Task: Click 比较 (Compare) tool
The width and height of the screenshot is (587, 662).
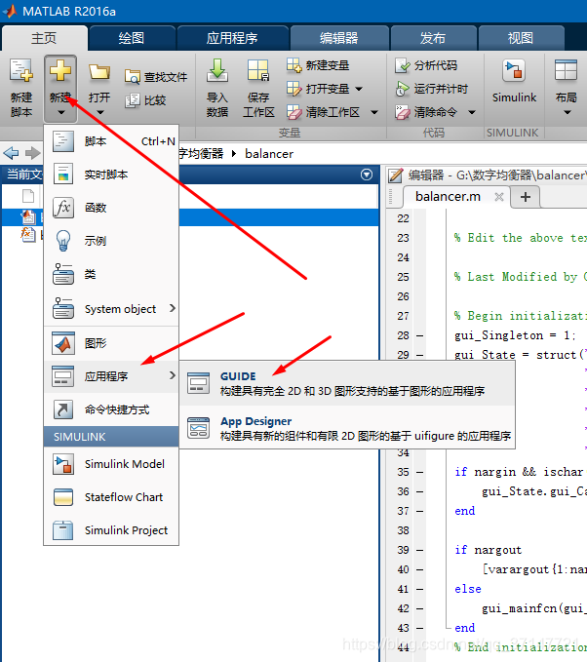Action: click(145, 100)
